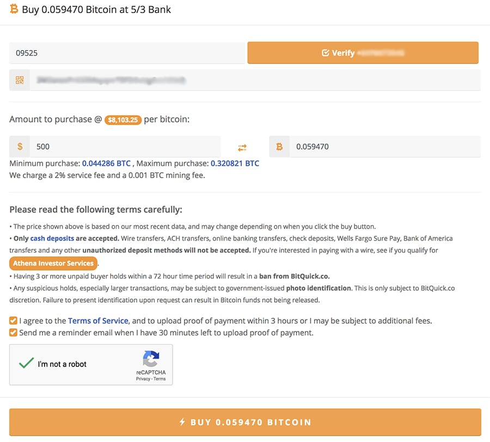Click the reCAPTCHA logo
This screenshot has height=442, width=490.
coord(151,359)
